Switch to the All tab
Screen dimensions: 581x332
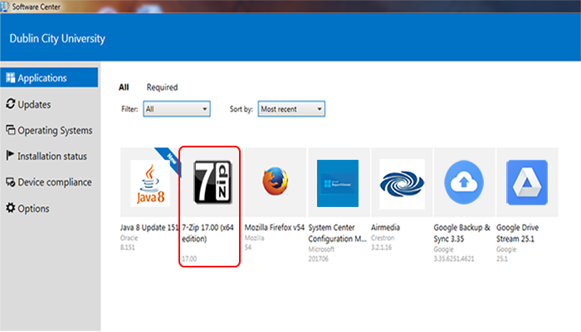point(124,87)
